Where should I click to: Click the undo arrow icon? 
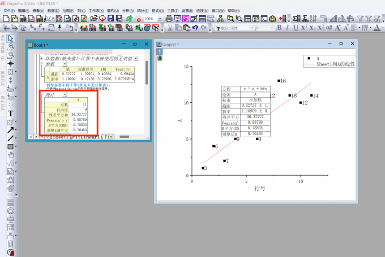pos(195,28)
